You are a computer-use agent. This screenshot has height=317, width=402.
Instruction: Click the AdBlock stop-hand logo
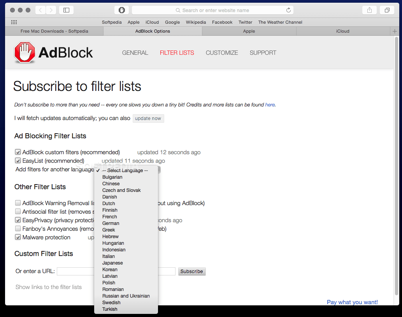click(25, 52)
